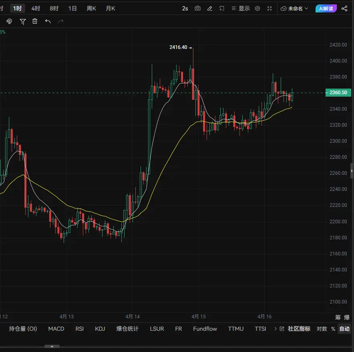This screenshot has width=354, height=352.
Task: Switch to the 周K timeframe
Action: [91, 8]
